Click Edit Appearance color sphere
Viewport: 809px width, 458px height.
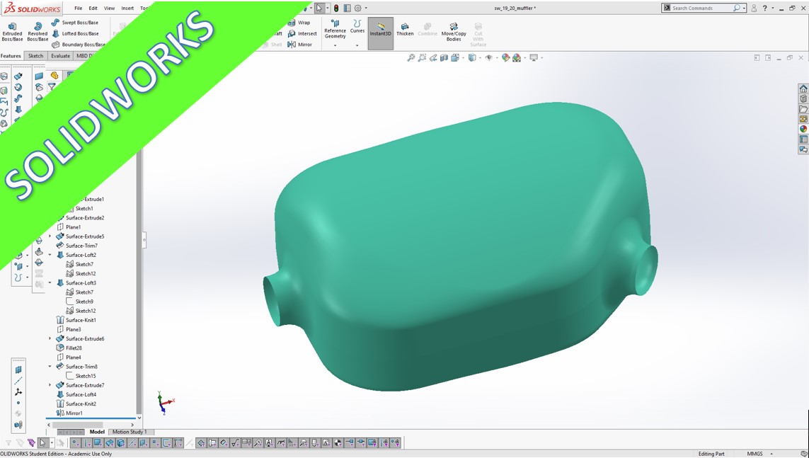(x=505, y=58)
